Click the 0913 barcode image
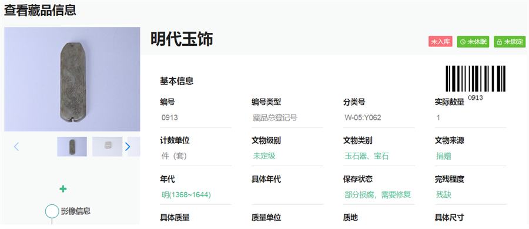Screen dimensions: 529x229 pyautogui.click(x=476, y=79)
